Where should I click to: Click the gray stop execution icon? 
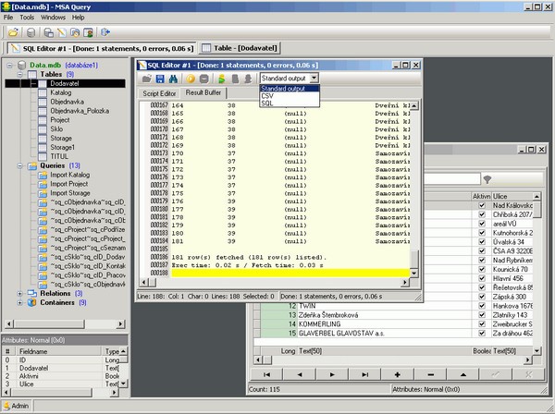pyautogui.click(x=203, y=79)
